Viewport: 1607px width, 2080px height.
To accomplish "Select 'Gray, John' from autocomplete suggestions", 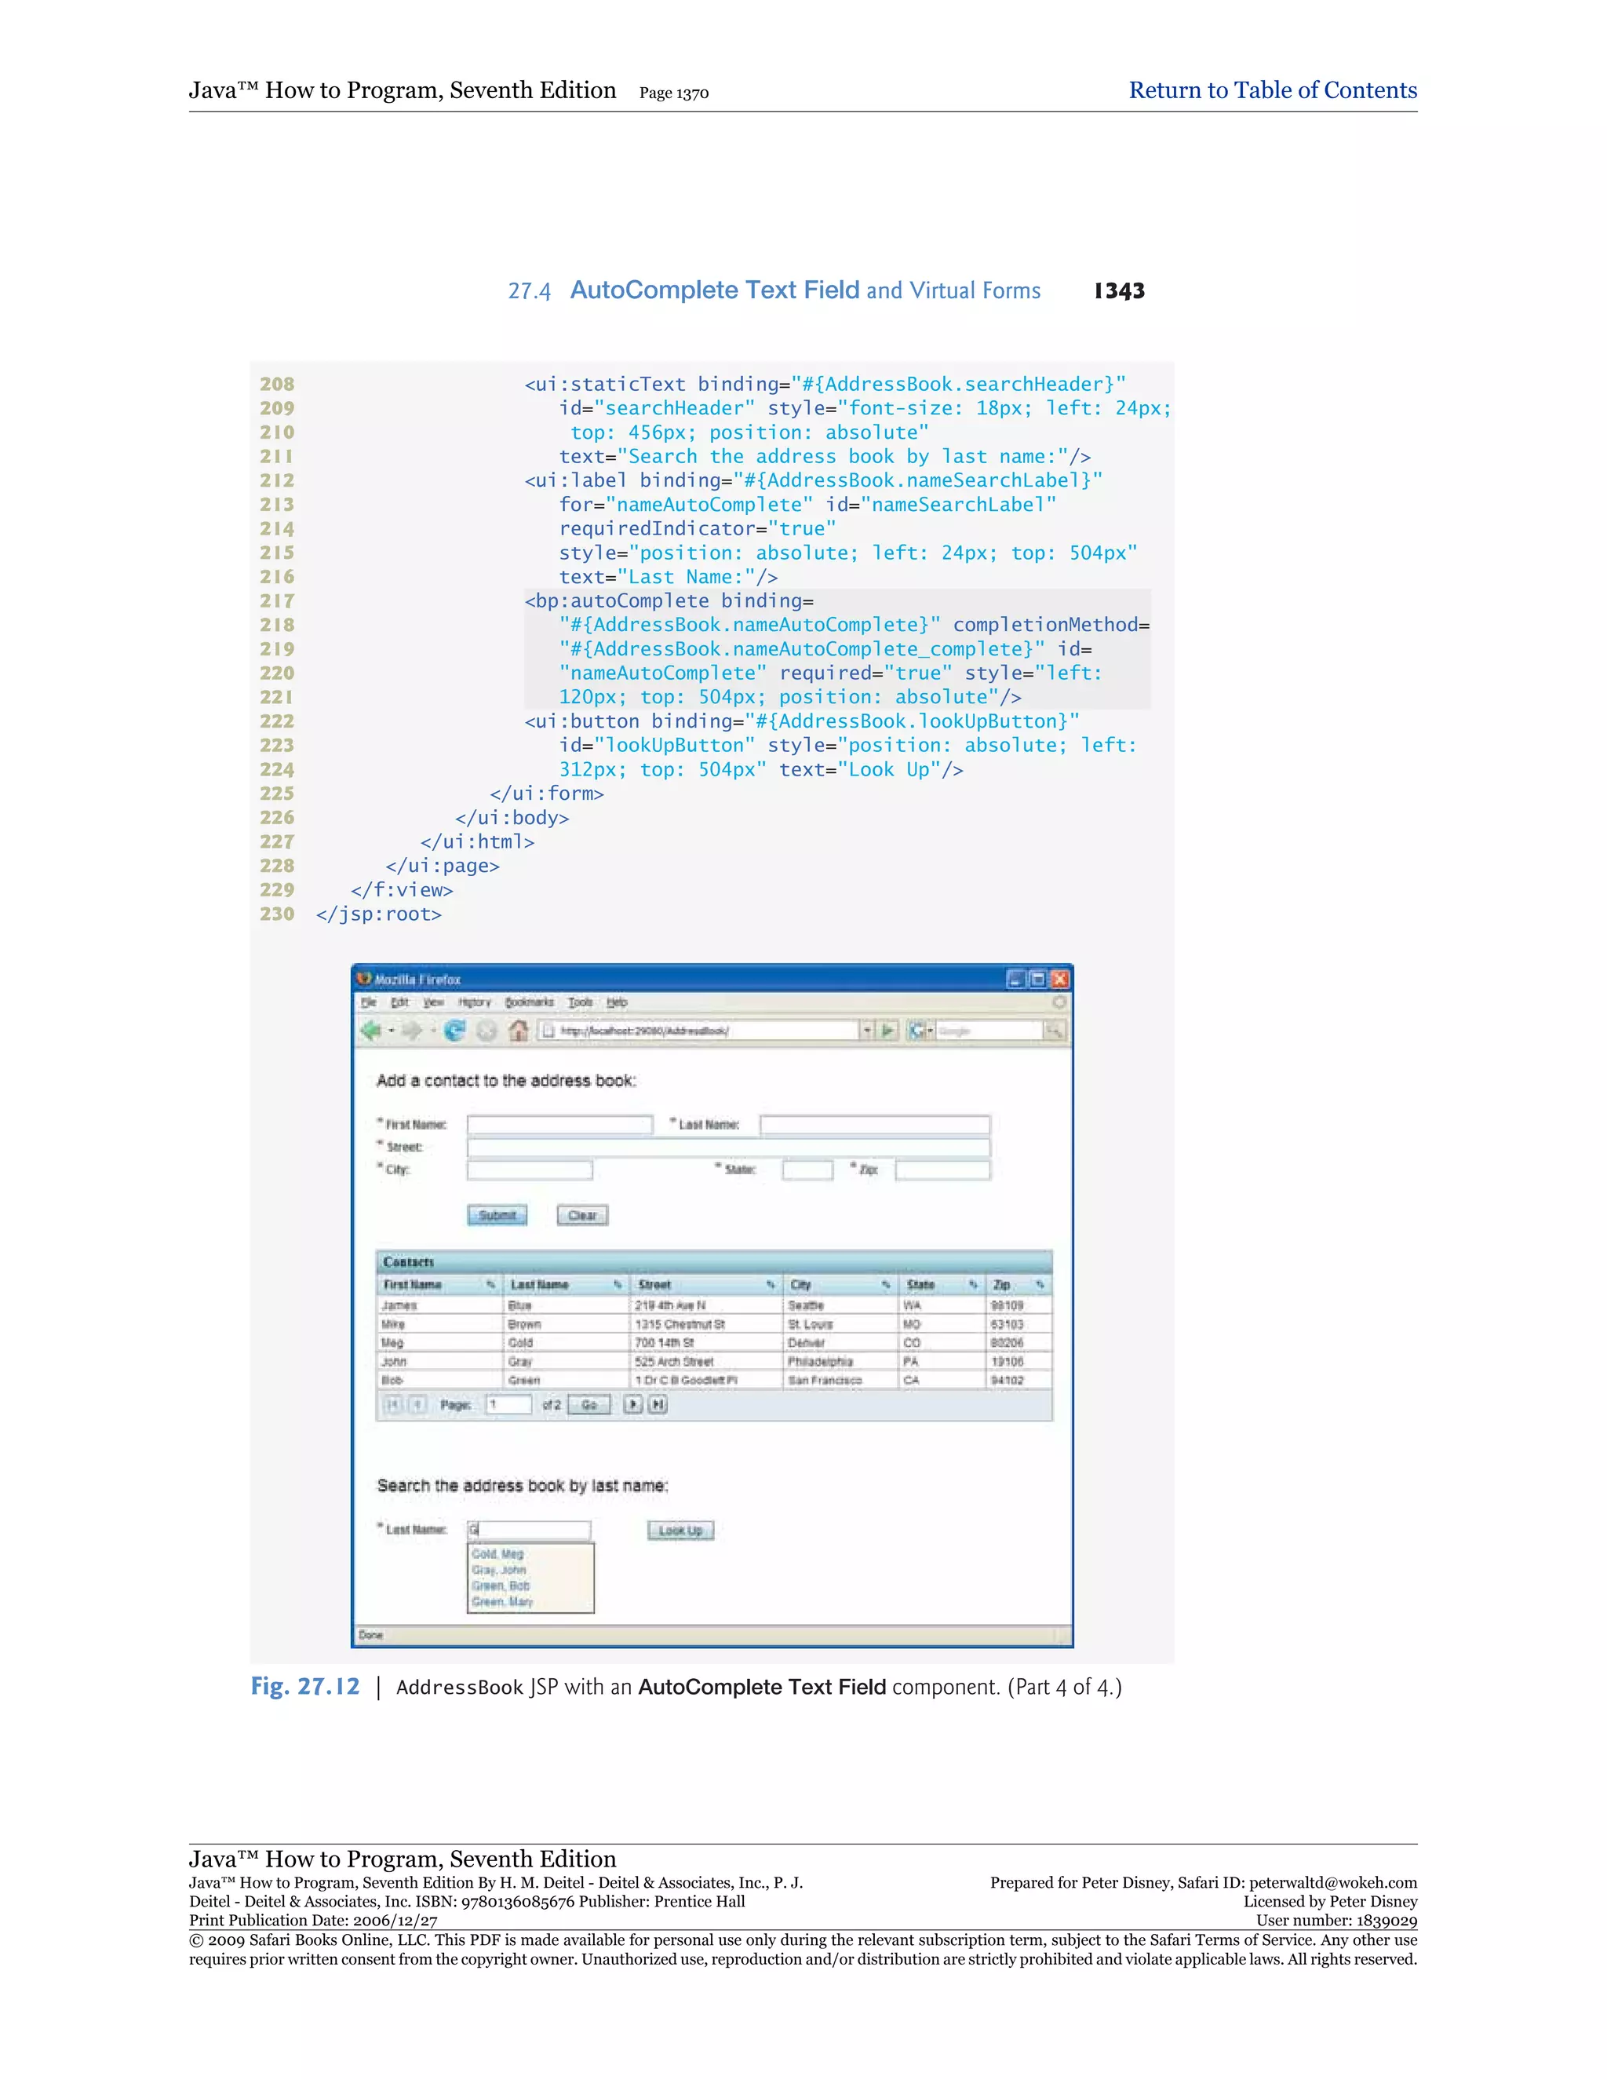I will click(x=499, y=1570).
